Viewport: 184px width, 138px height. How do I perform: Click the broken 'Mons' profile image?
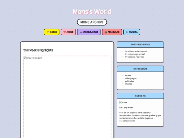point(123,103)
